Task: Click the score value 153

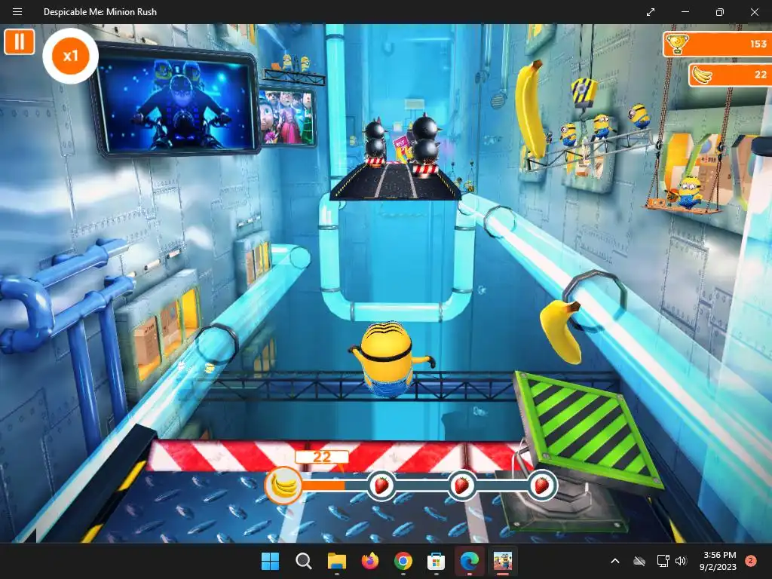Action: (x=758, y=44)
